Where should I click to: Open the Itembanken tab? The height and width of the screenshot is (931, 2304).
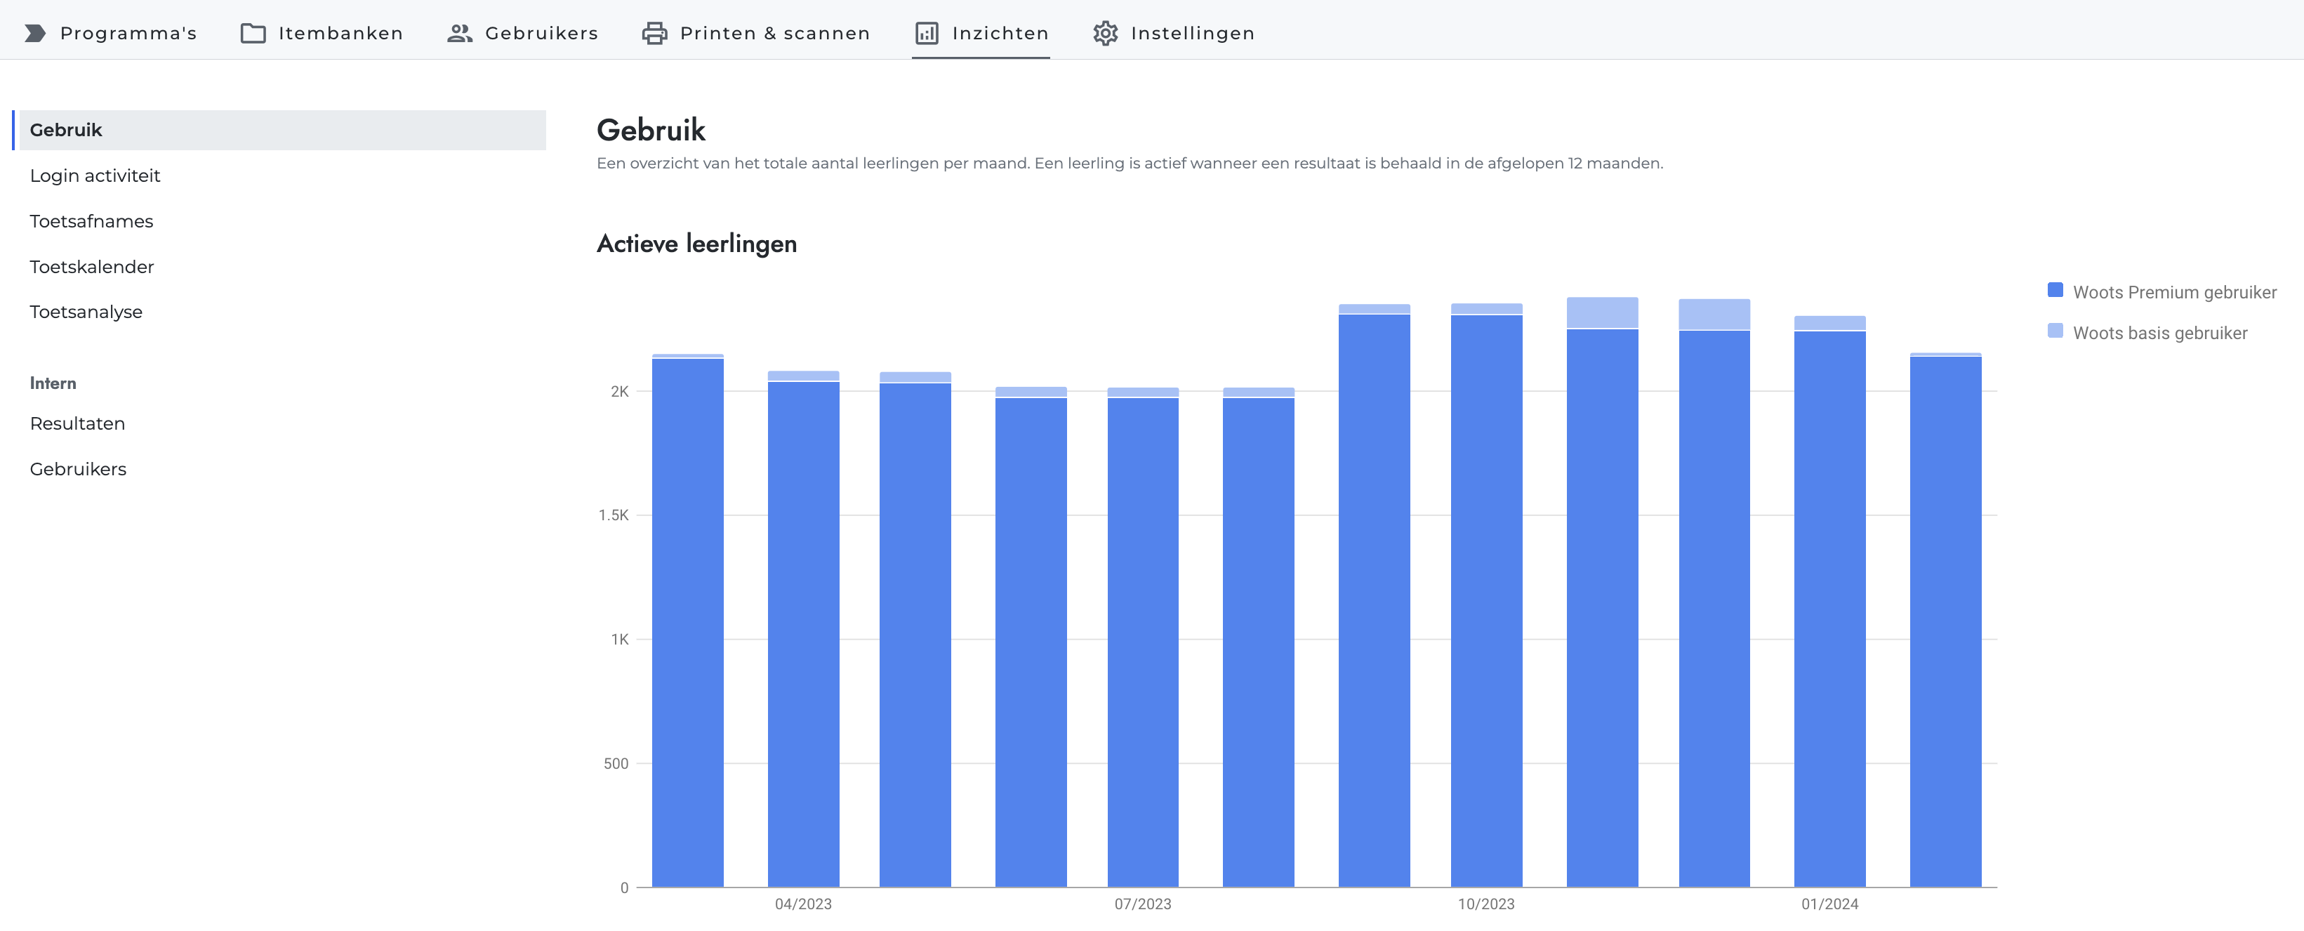point(322,33)
